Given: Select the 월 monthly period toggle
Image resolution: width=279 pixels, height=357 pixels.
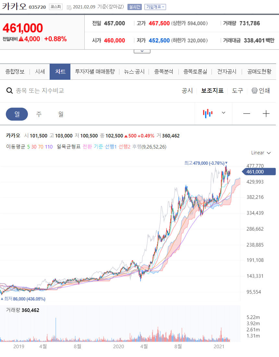Looking at the screenshot, I should pyautogui.click(x=61, y=114).
